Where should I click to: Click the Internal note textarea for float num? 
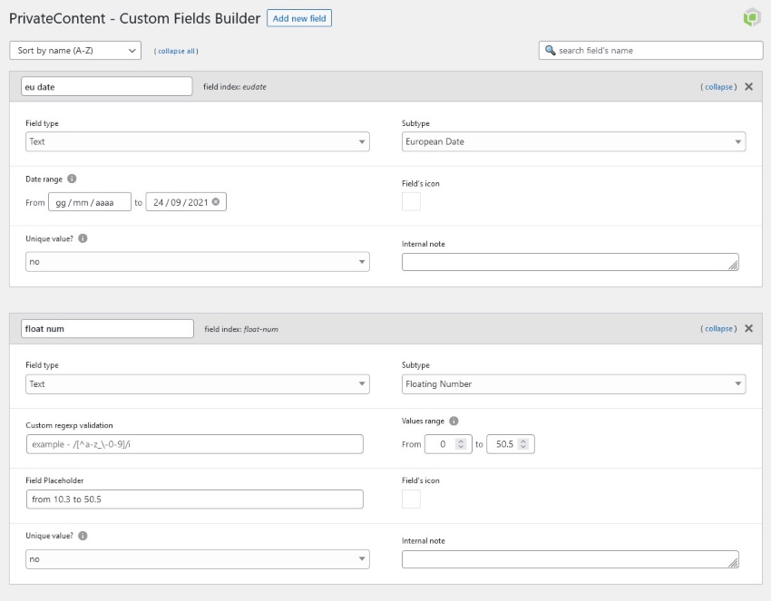571,557
